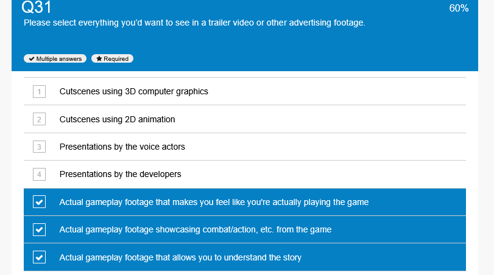The width and height of the screenshot is (494, 275).
Task: Uncheck the combat/action gameplay footage checkbox
Action: (39, 230)
